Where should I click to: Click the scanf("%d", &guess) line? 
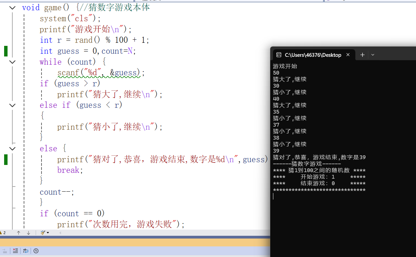pos(101,73)
